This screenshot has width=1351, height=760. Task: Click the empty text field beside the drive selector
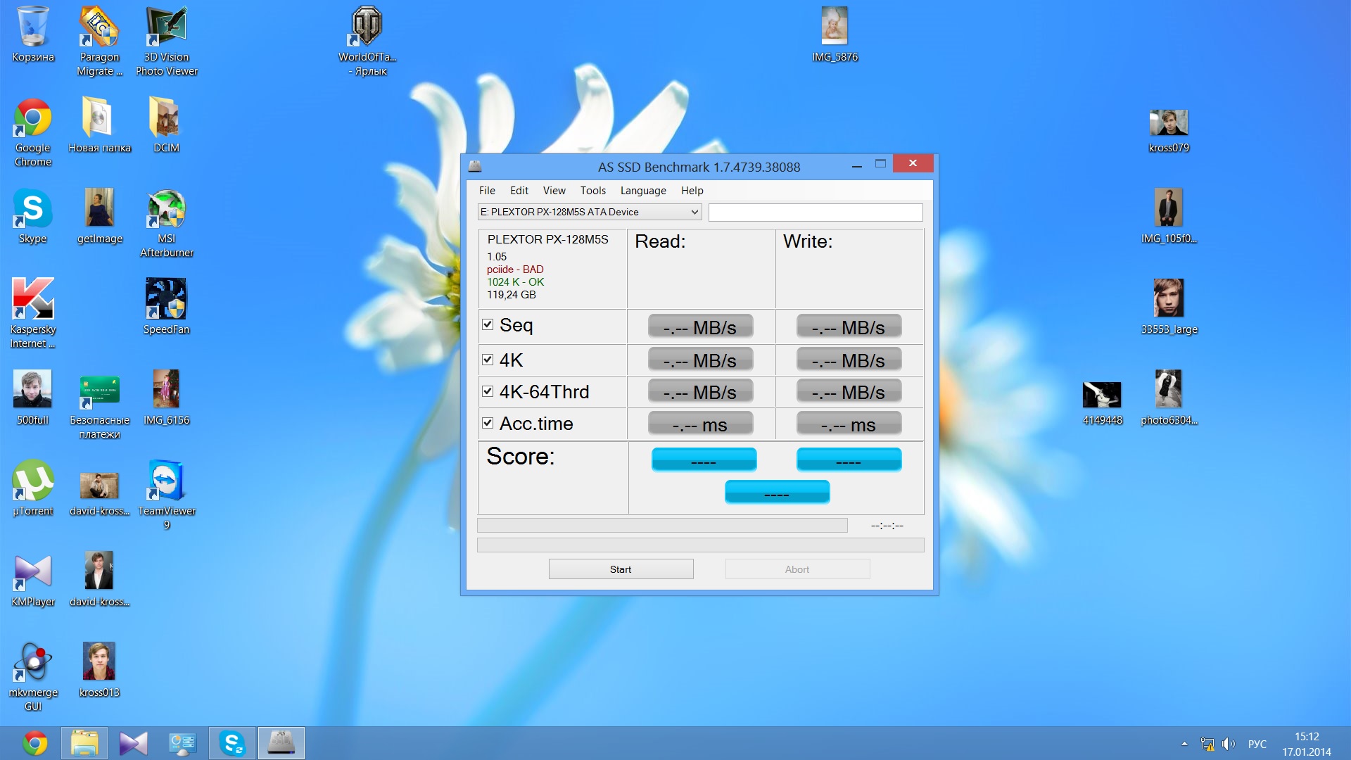click(x=815, y=212)
